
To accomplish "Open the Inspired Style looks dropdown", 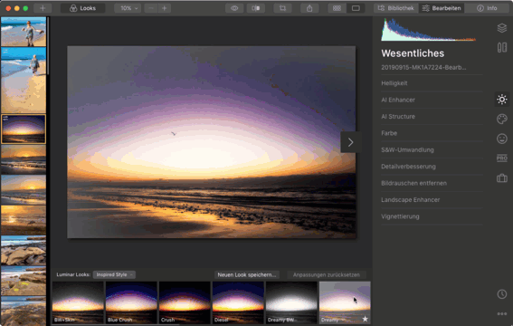I will (114, 274).
